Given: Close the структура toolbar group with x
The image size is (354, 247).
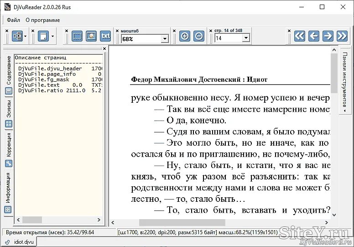Looking at the screenshot, I should [x=7, y=31].
